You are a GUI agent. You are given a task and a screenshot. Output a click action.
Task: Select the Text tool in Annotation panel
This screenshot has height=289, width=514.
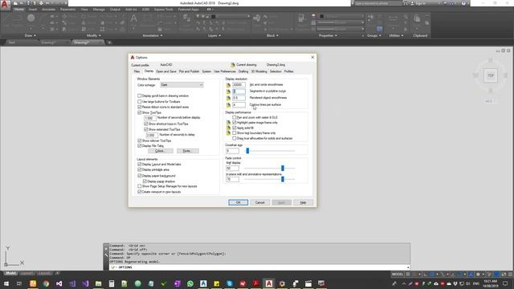pos(134,18)
